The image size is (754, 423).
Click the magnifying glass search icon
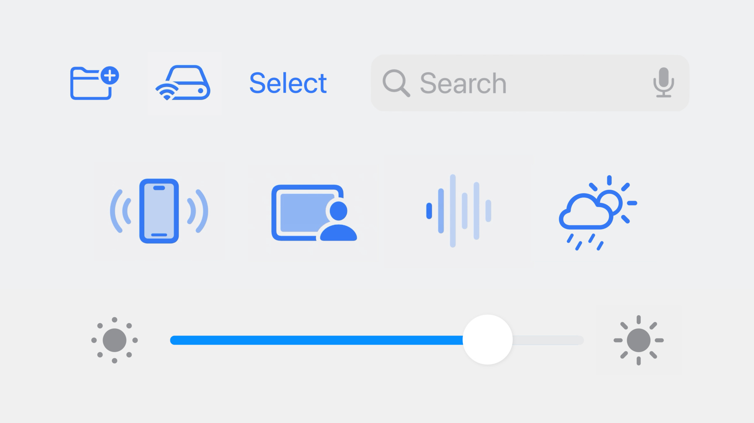coord(396,83)
